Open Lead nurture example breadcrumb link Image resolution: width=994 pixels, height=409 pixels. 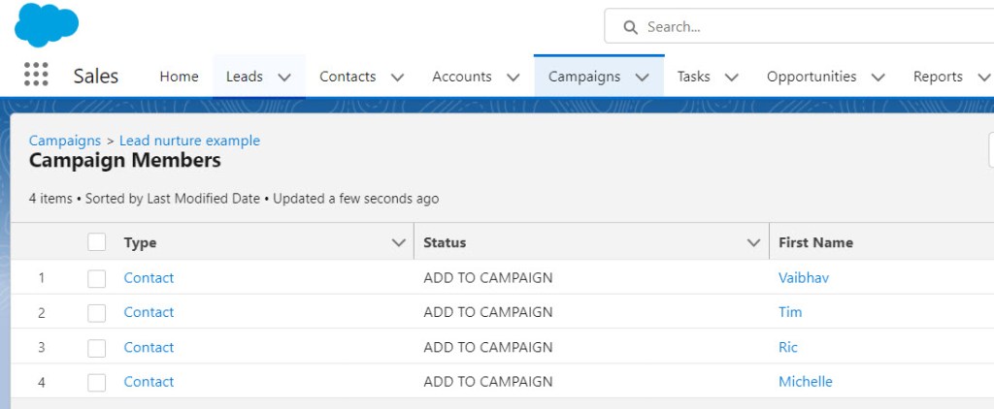point(189,141)
